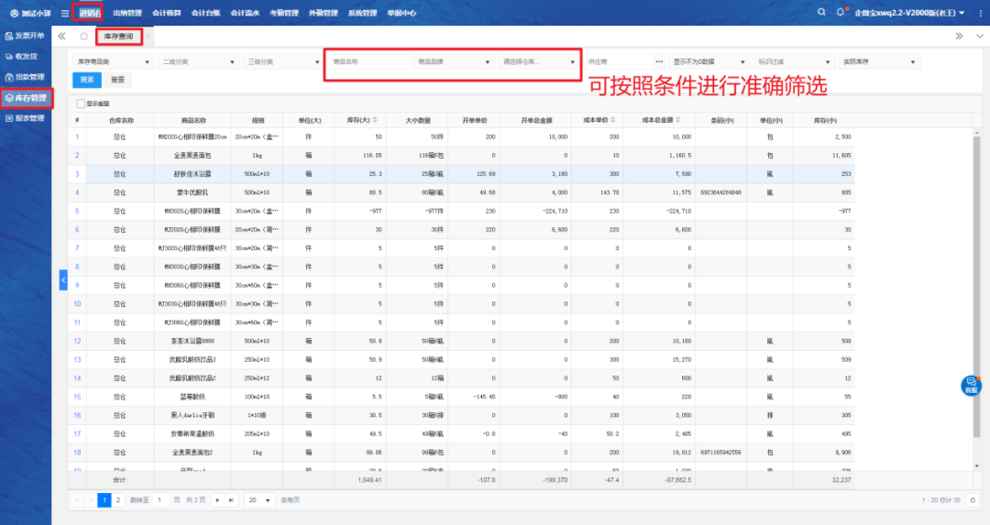Select 报表管理 in the left sidebar

tap(26, 118)
